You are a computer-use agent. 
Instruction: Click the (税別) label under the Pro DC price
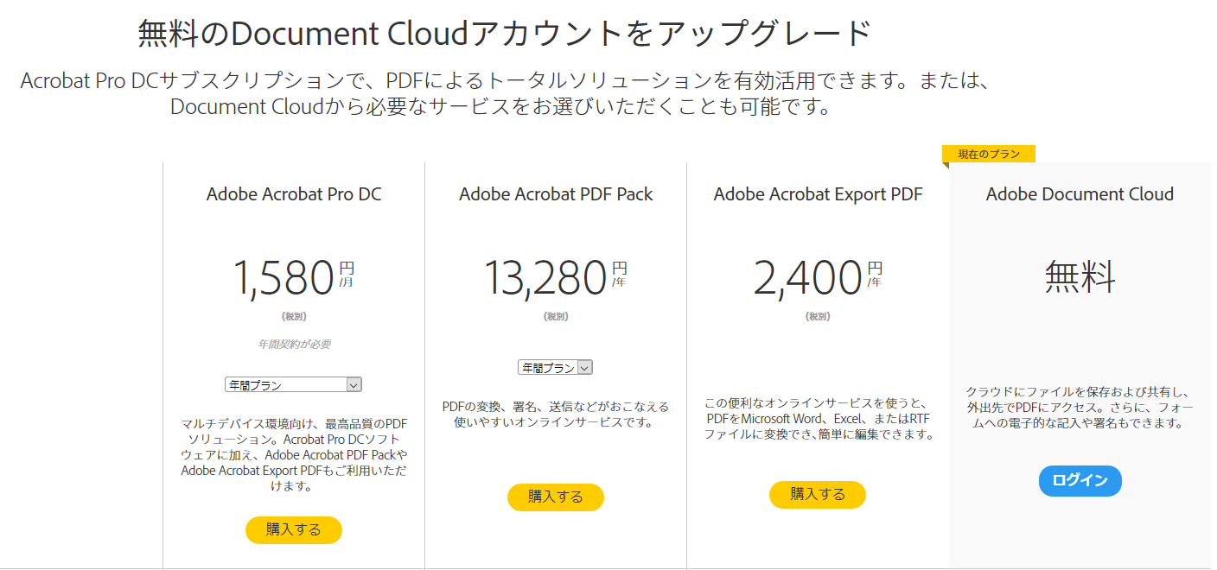click(294, 315)
